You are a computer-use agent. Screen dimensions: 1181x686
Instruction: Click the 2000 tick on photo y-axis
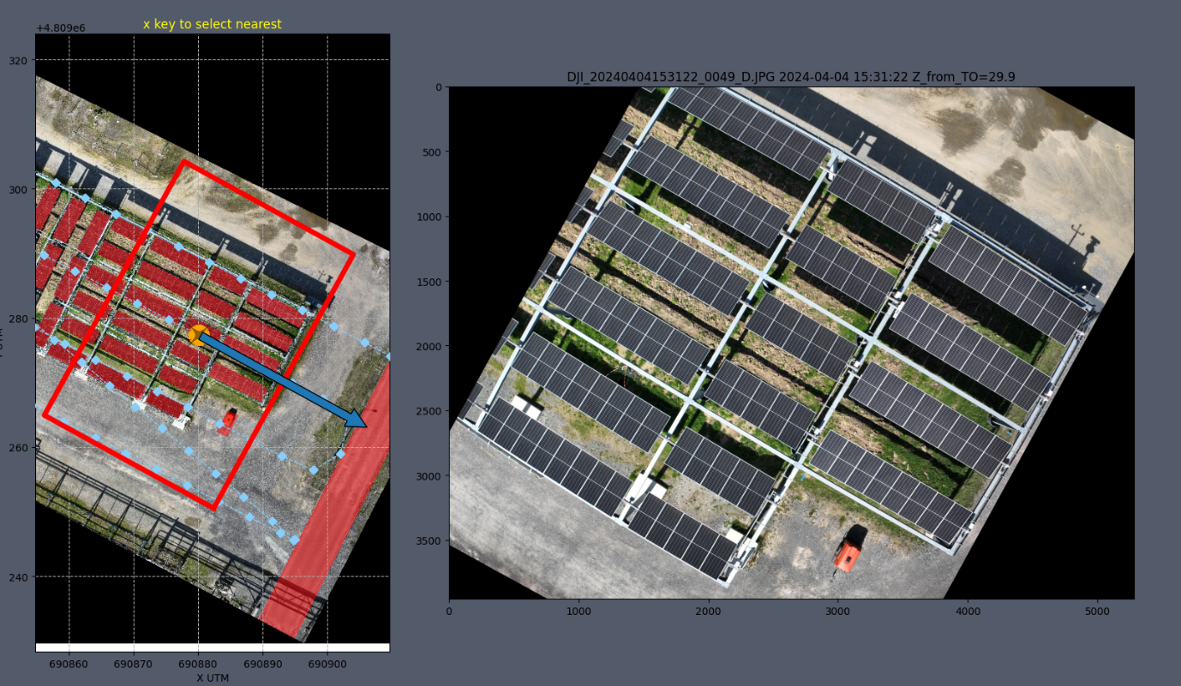[x=430, y=346]
